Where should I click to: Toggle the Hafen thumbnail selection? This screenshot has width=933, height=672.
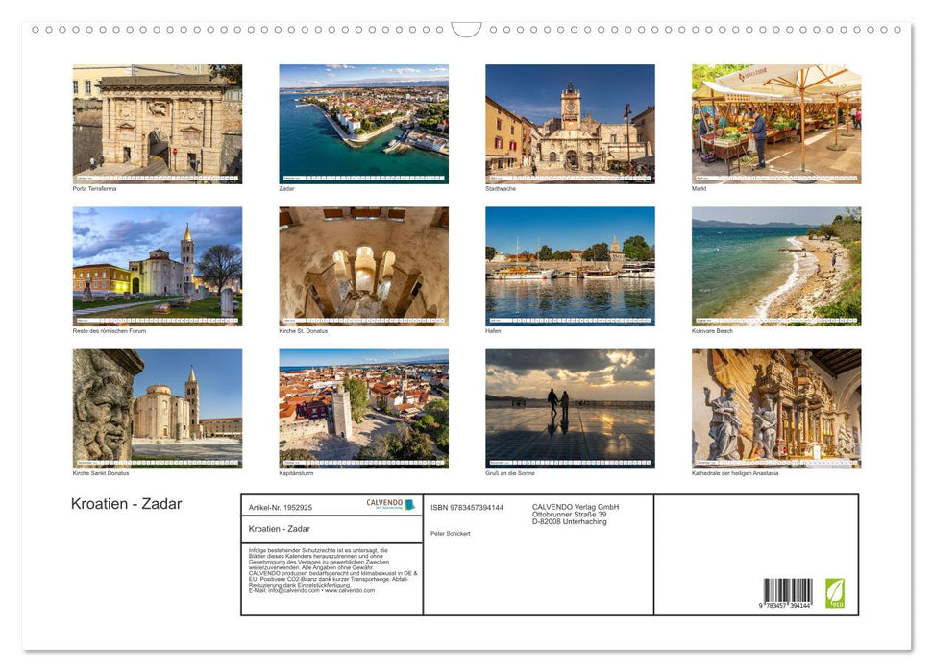[570, 264]
